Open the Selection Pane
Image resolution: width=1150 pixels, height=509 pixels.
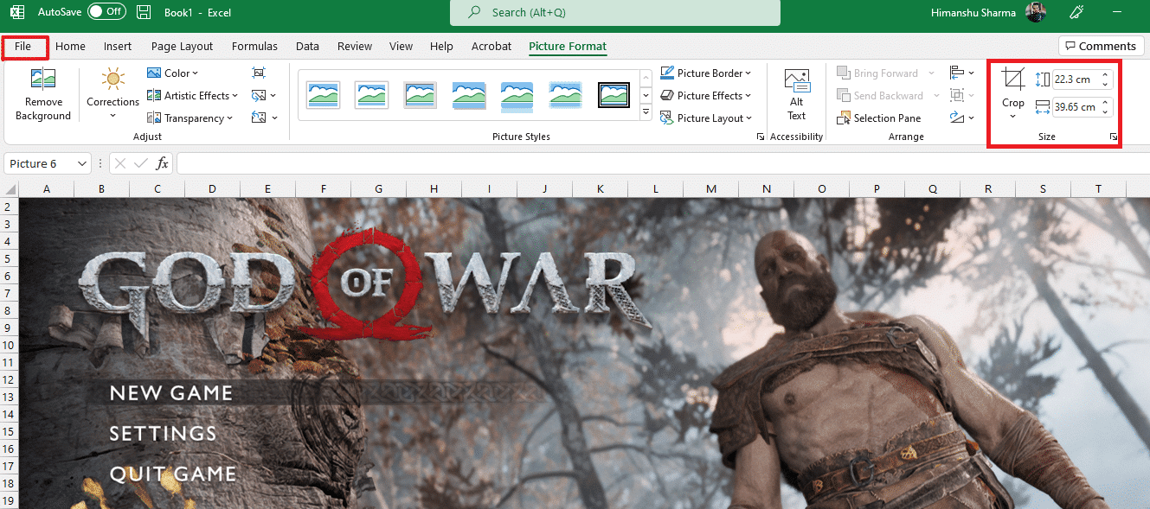879,118
